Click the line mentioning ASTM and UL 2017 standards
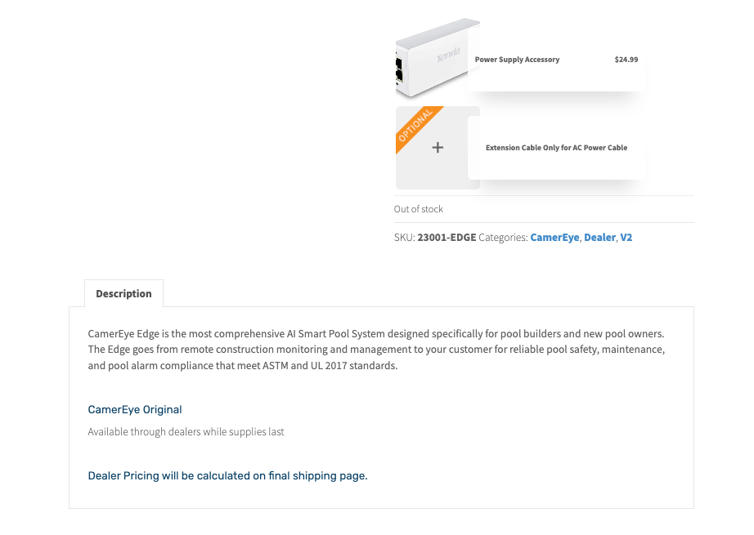This screenshot has width=754, height=535. [242, 366]
